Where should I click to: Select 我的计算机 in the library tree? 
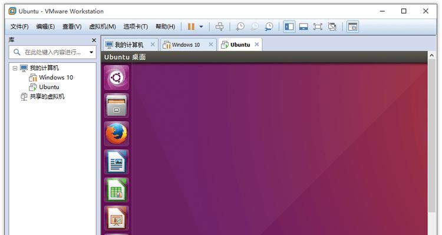point(44,68)
